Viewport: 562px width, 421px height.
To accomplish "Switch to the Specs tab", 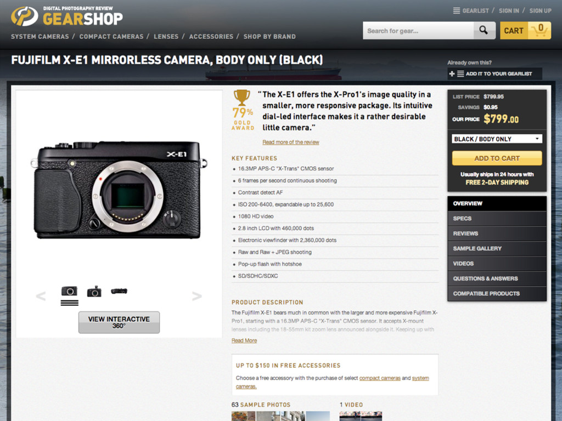I will tap(497, 218).
